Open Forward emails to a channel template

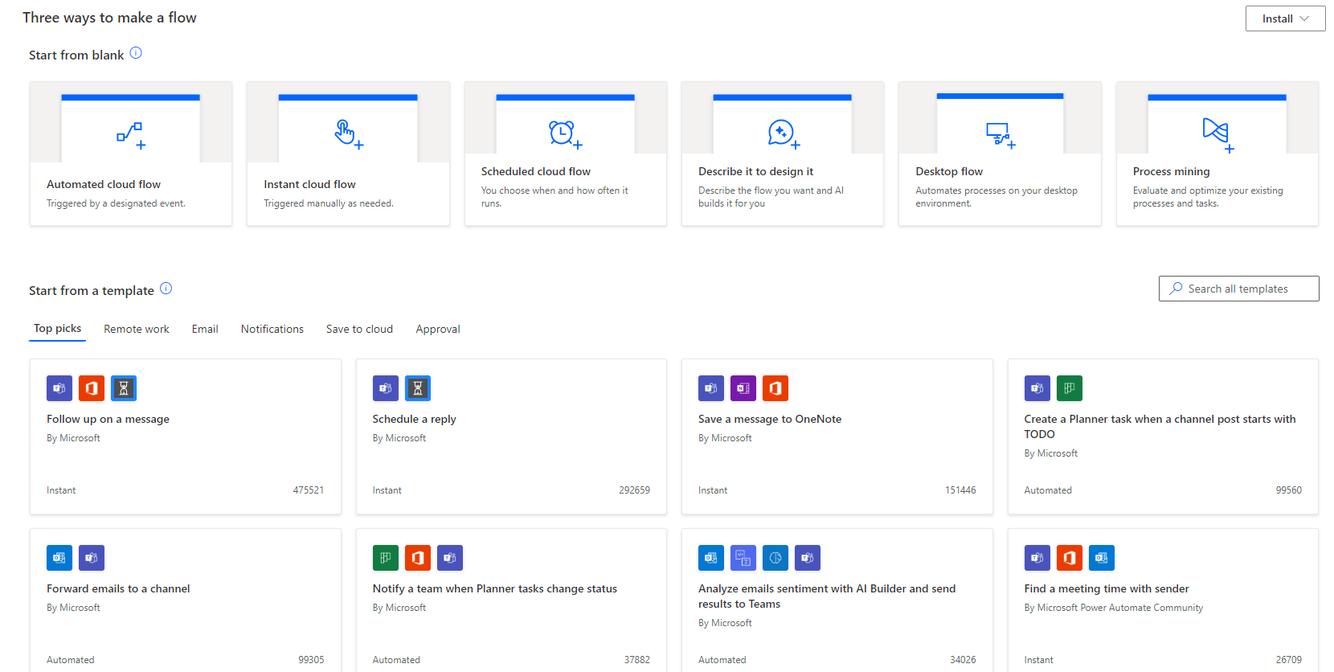pyautogui.click(x=186, y=600)
